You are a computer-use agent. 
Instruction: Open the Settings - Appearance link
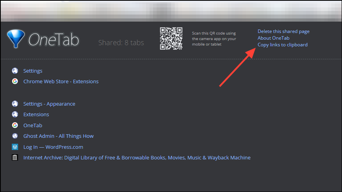point(49,104)
